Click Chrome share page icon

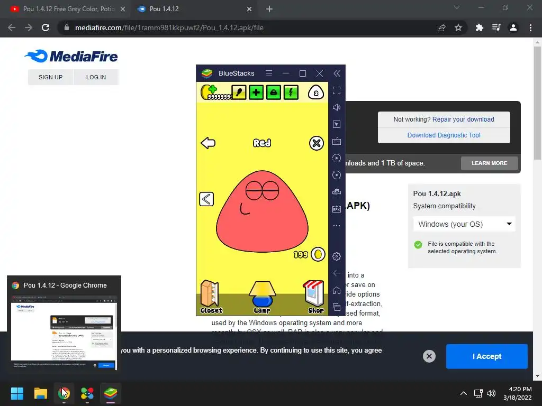[441, 27]
